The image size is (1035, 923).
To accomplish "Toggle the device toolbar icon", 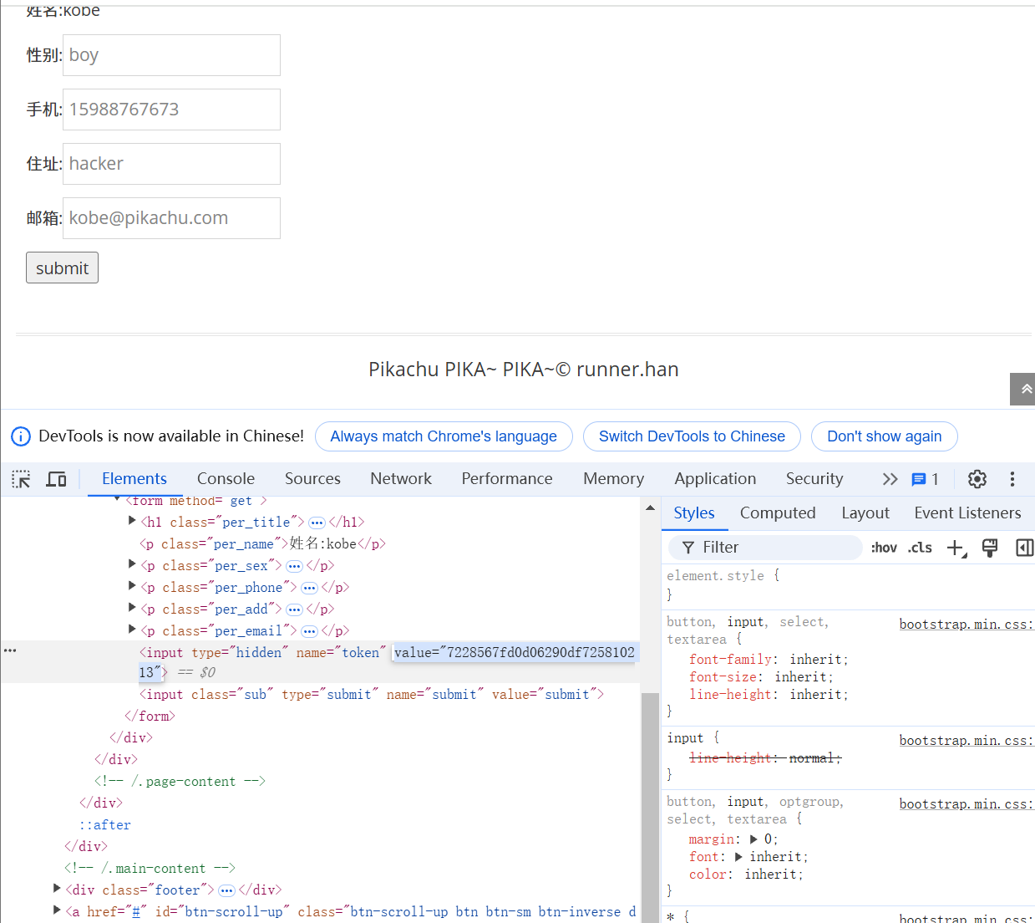I will point(56,479).
